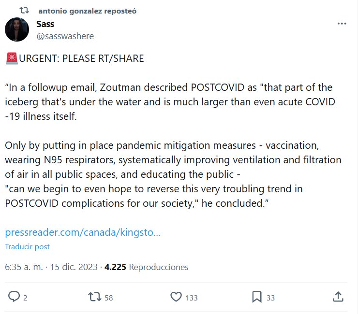
Task: Click "Traducir post" to translate the tweet
Action: 27,246
